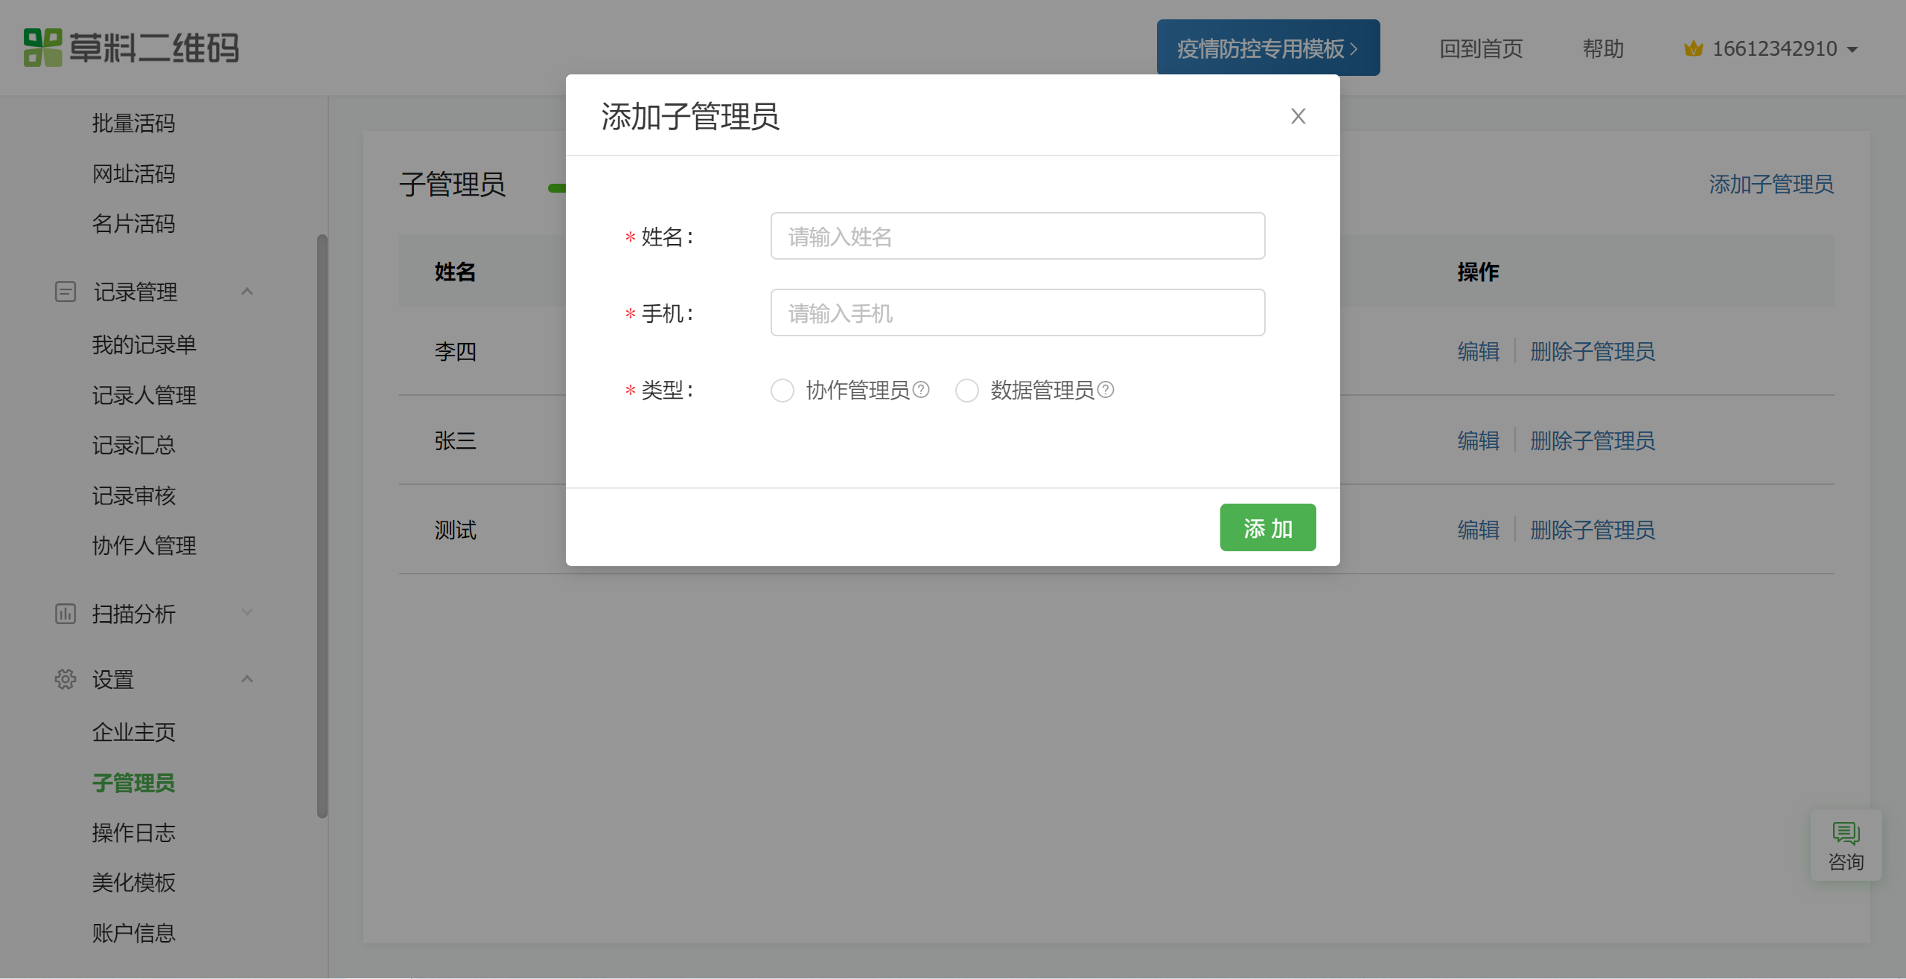Click 帮助 link in header
The width and height of the screenshot is (1906, 979).
(x=1603, y=49)
